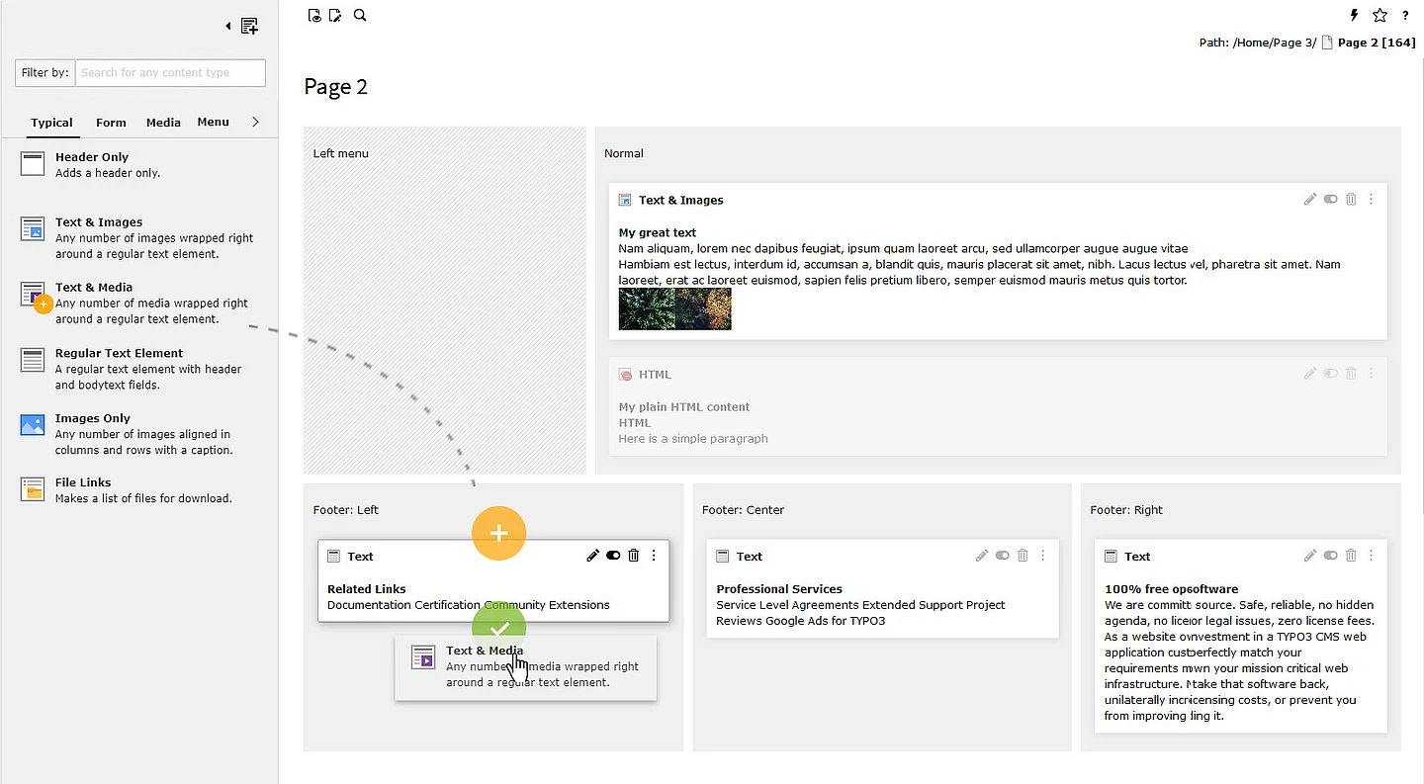The width and height of the screenshot is (1424, 784).
Task: Expand more content tabs with right chevron
Action: point(255,122)
